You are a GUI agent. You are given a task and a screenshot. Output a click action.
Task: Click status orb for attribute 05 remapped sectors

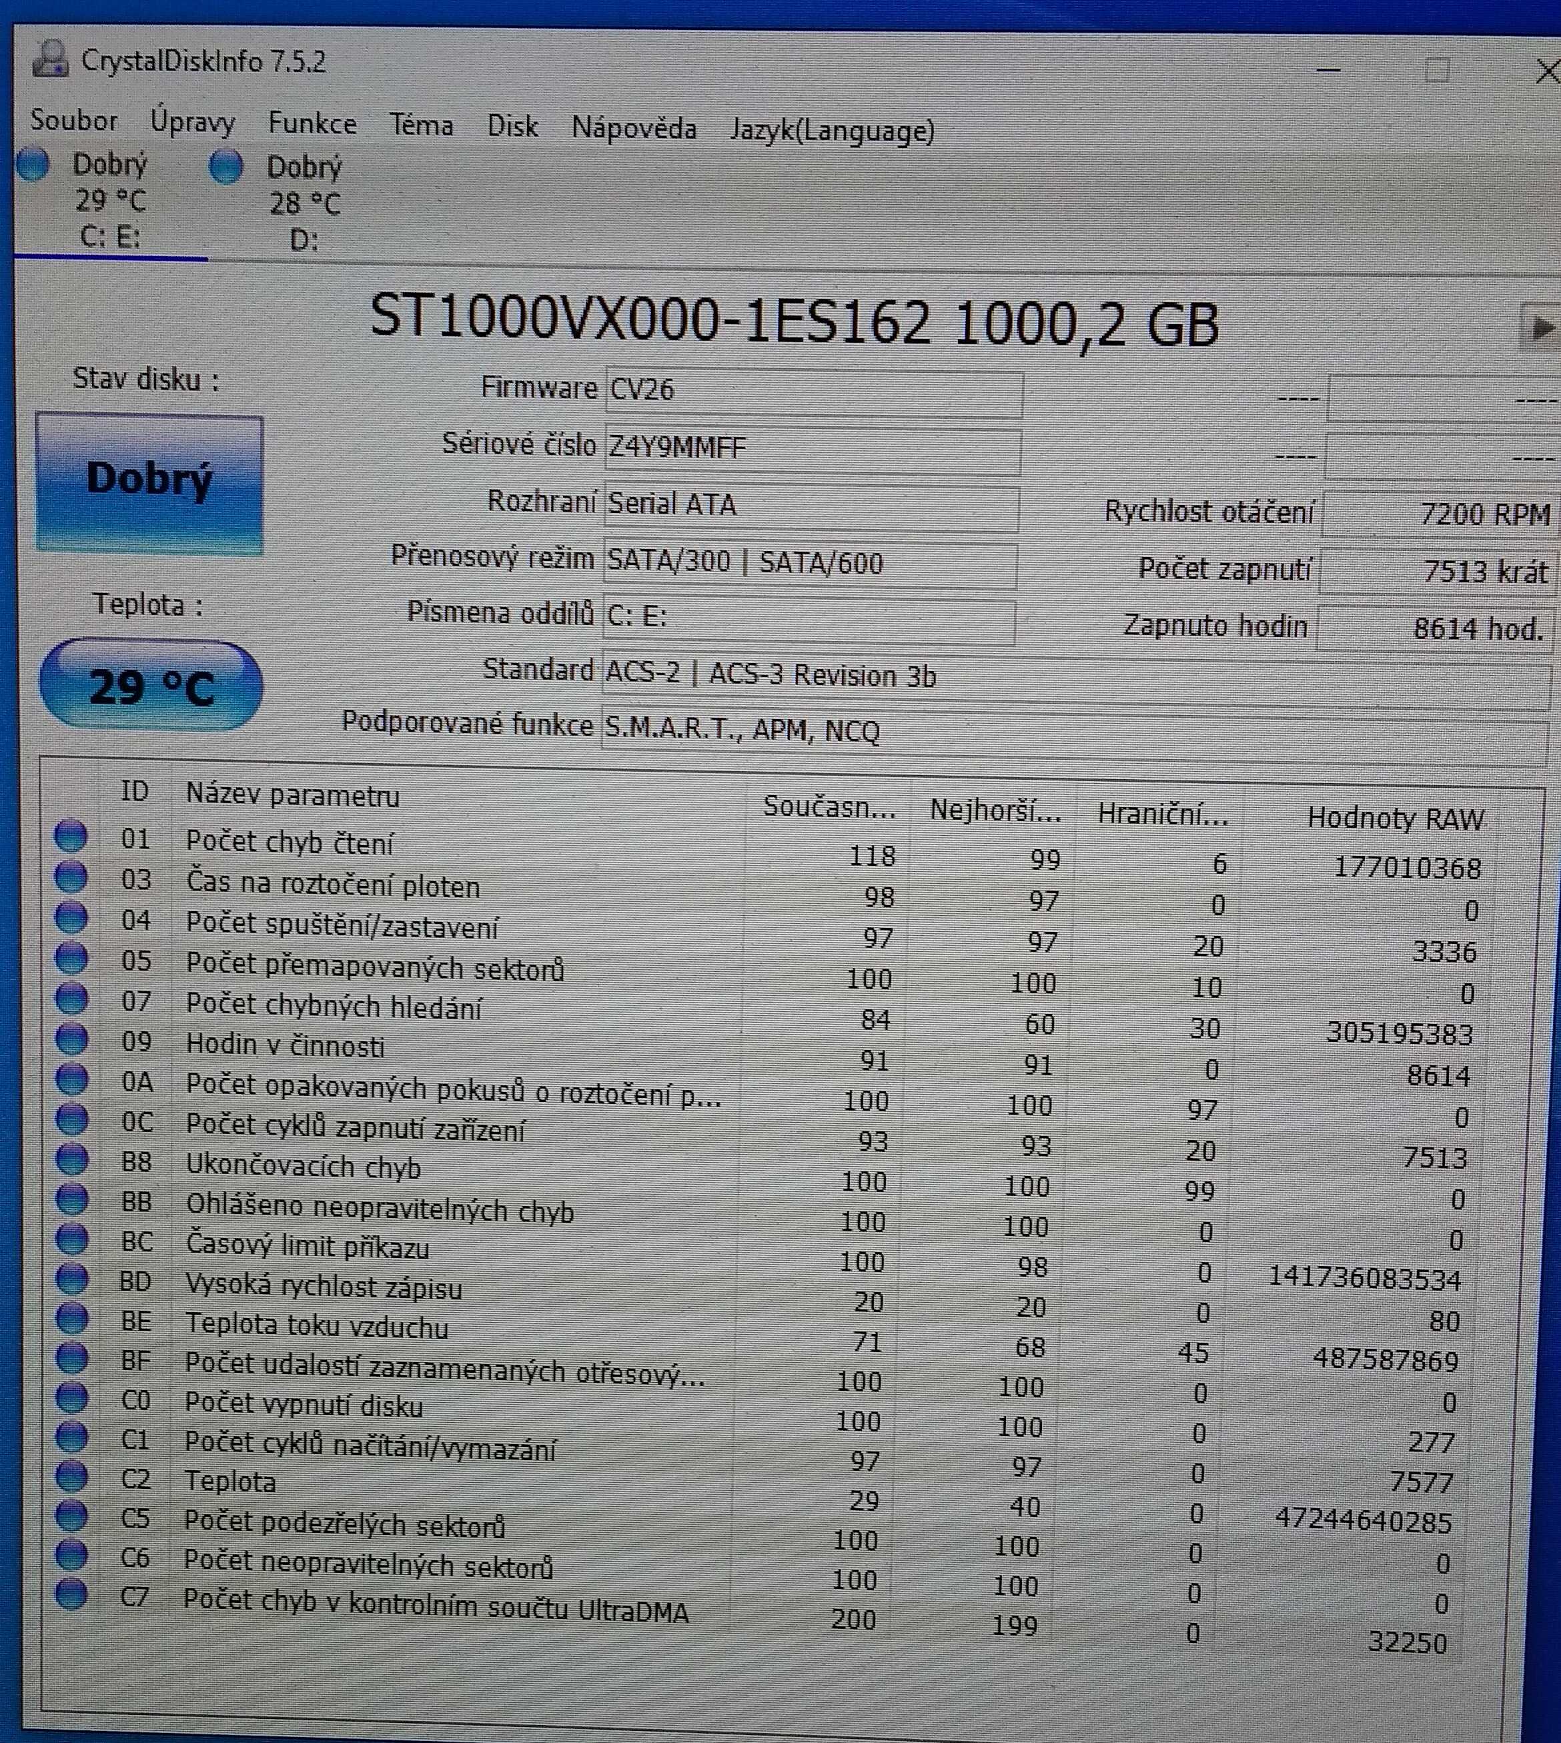(71, 957)
